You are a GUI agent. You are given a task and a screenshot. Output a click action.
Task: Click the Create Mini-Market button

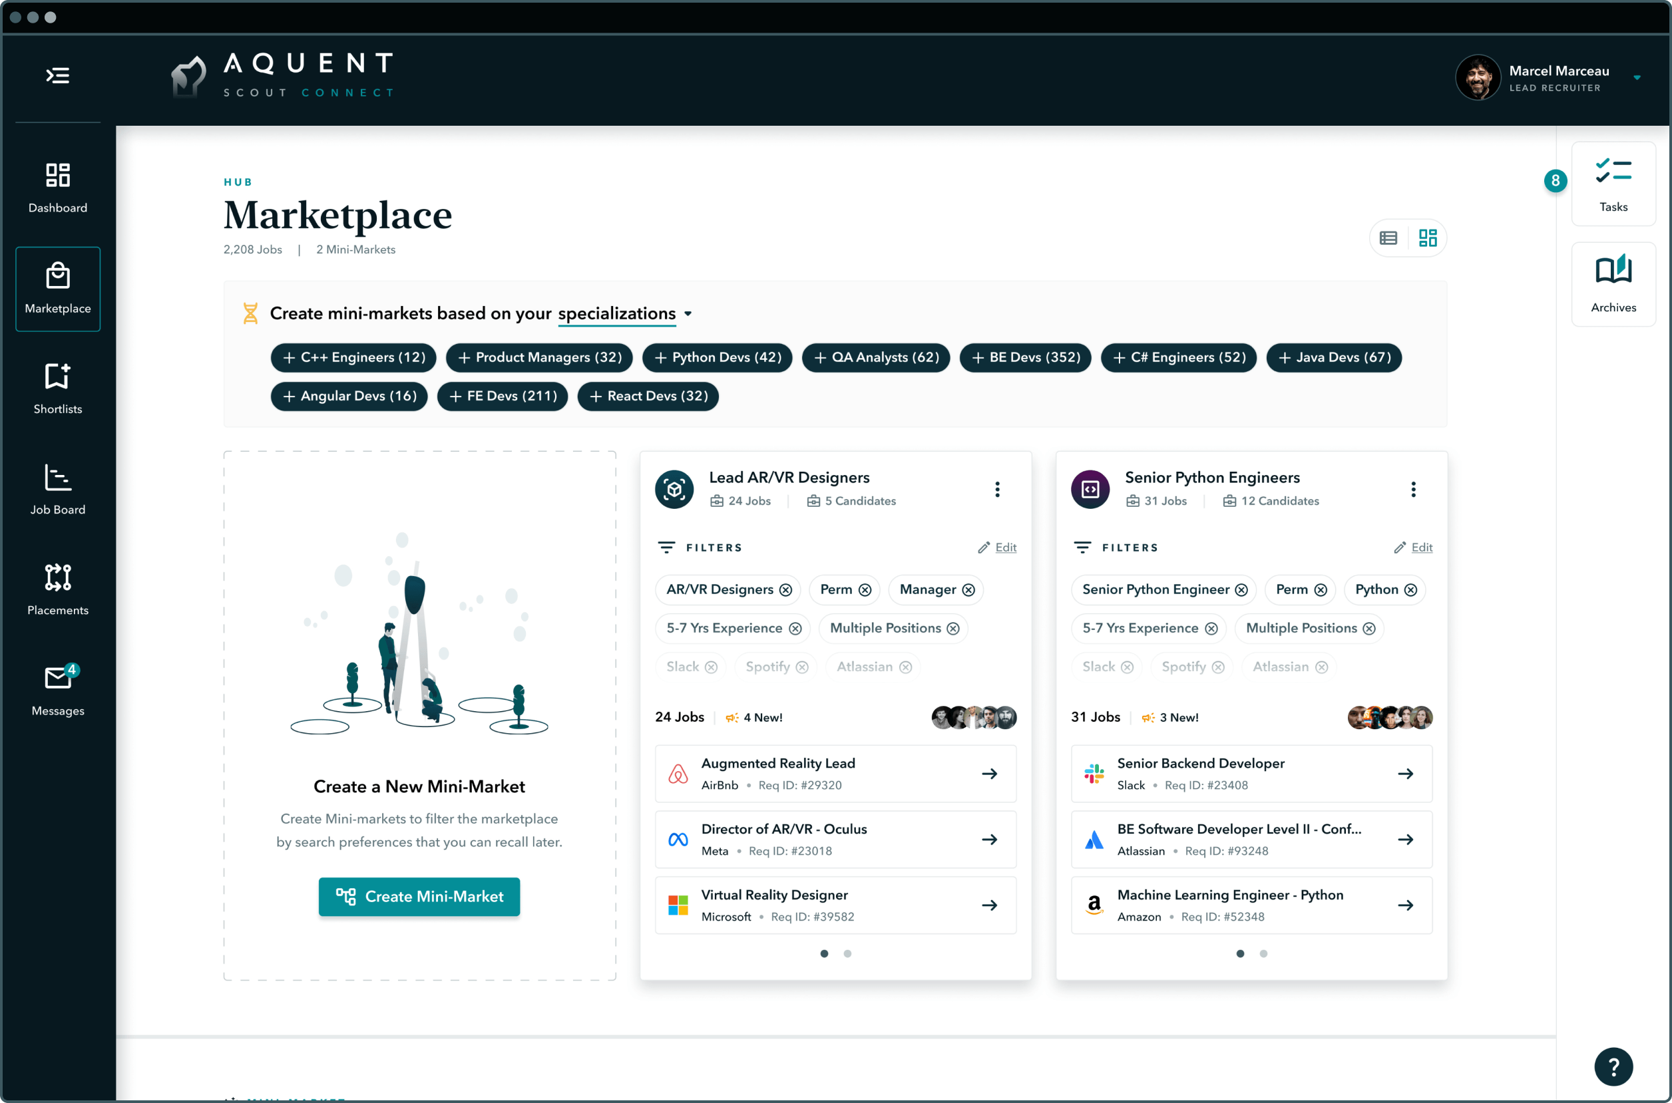coord(419,897)
